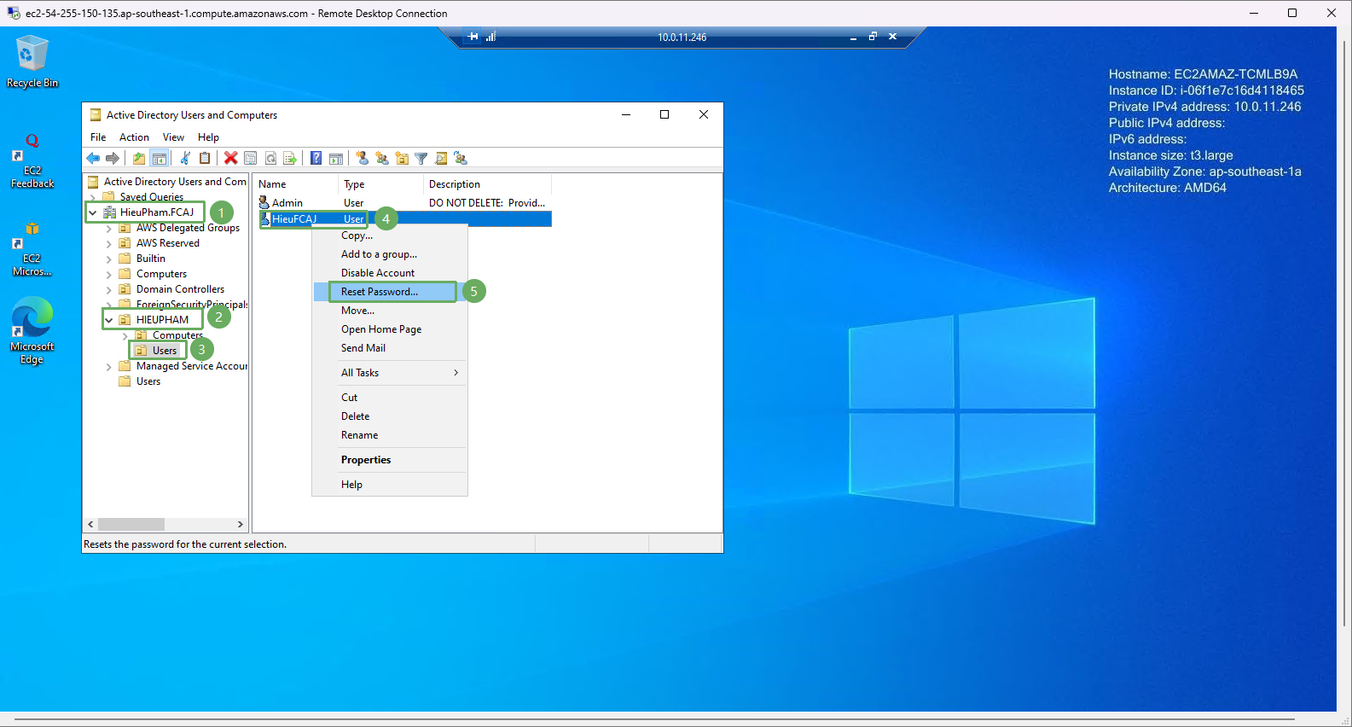
Task: Choose Send Mail from context menu
Action: point(390,348)
